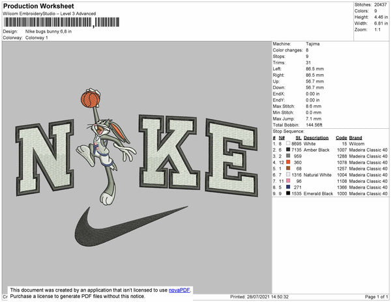Open the novaPDF link

[x=179, y=290]
